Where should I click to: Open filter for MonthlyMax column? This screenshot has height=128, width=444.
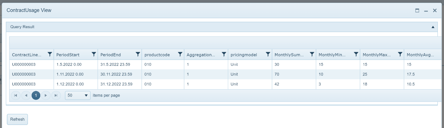click(400, 54)
